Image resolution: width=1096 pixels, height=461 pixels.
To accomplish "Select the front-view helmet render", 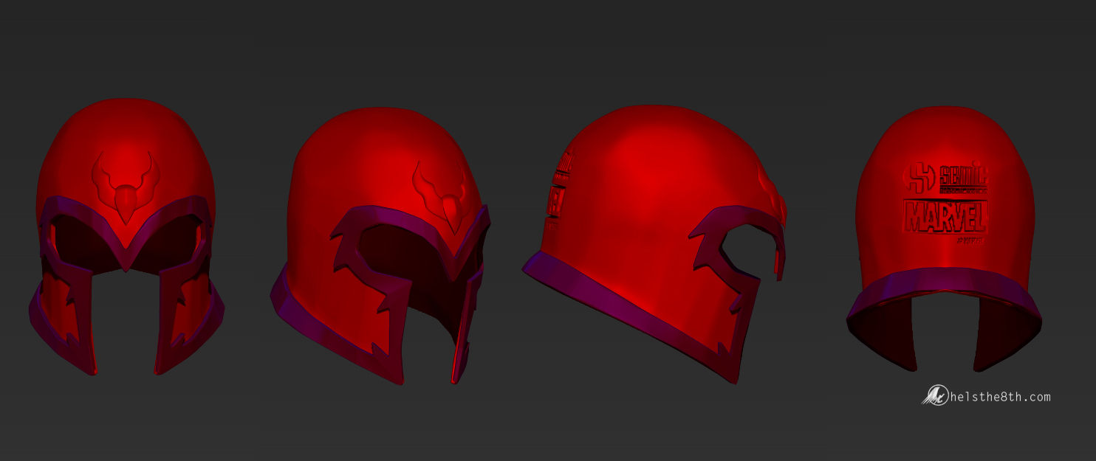I will (126, 237).
